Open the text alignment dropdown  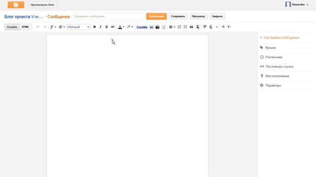point(172,27)
